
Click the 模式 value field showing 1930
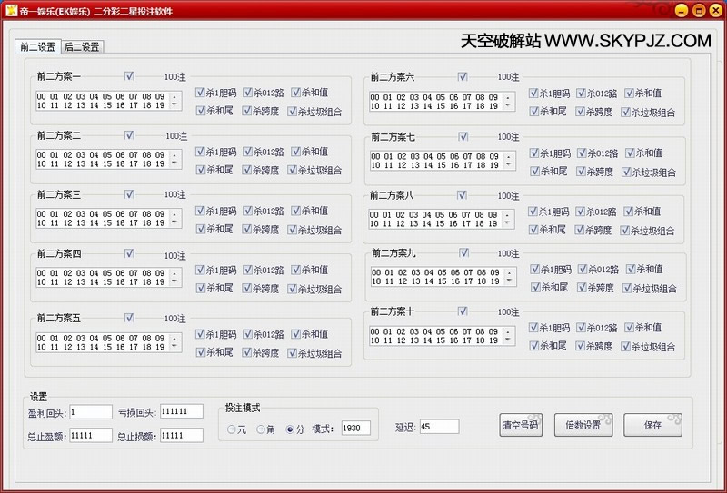356,429
